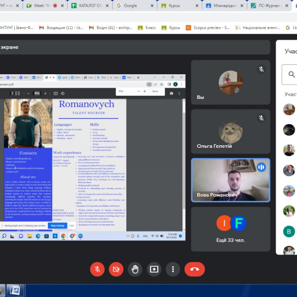Open the Класс bookmark
The width and height of the screenshot is (297, 297).
pyautogui.click(x=147, y=28)
